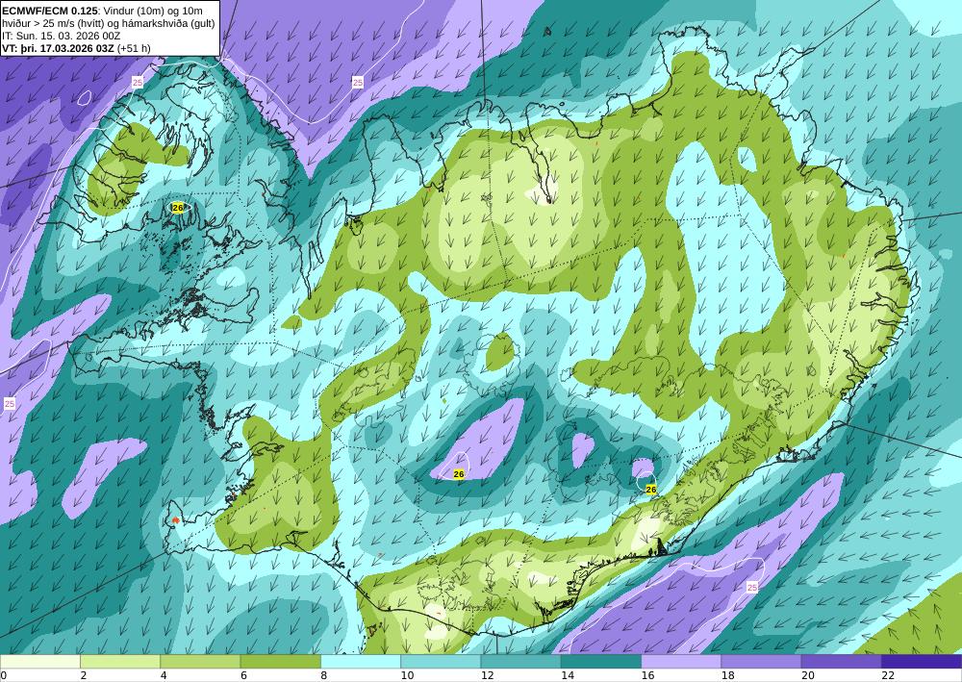Click the legend value 22
The height and width of the screenshot is (682, 962).
point(888,676)
